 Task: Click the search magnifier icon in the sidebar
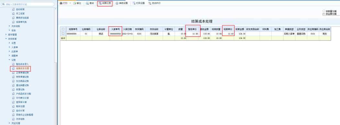4,4
